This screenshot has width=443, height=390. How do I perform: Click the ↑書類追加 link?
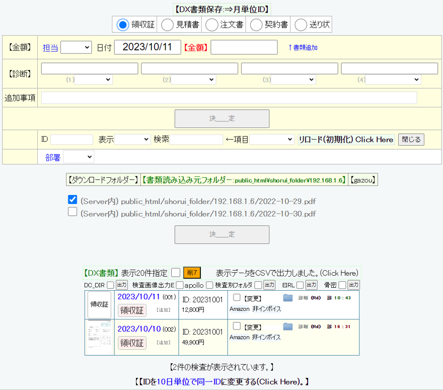tap(303, 47)
